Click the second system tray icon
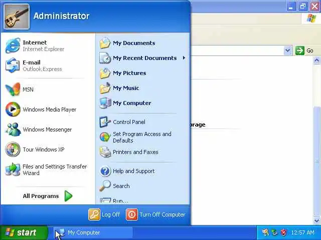Image resolution: width=321 pixels, height=240 pixels. click(x=274, y=232)
